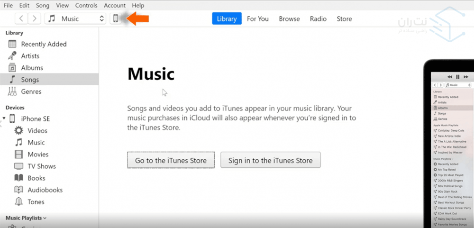The width and height of the screenshot is (474, 228).
Task: Select Audiobooks under iPhone SE
Action: [x=45, y=190]
